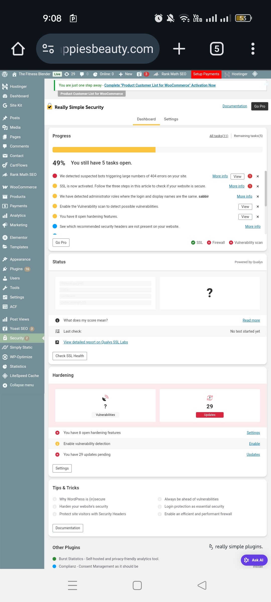Click View for the Vulnerability scan task
271x602 pixels.
(245, 207)
